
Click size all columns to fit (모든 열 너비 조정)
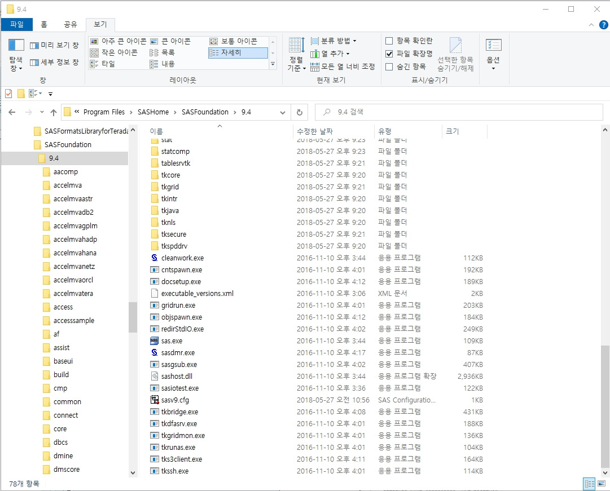click(343, 67)
